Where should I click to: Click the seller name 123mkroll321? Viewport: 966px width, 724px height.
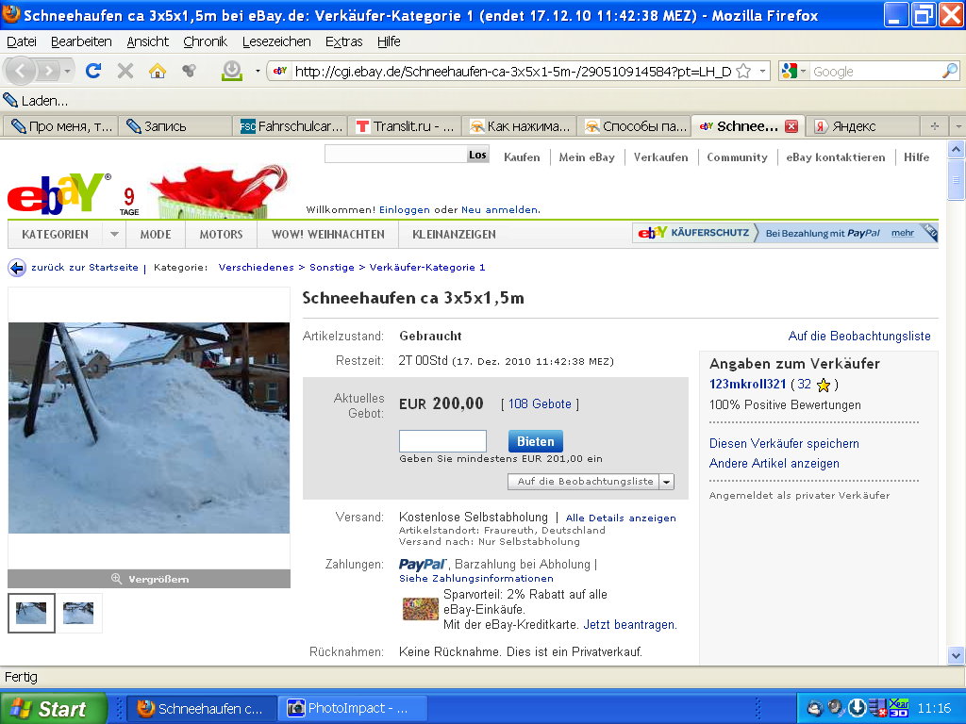(x=747, y=384)
